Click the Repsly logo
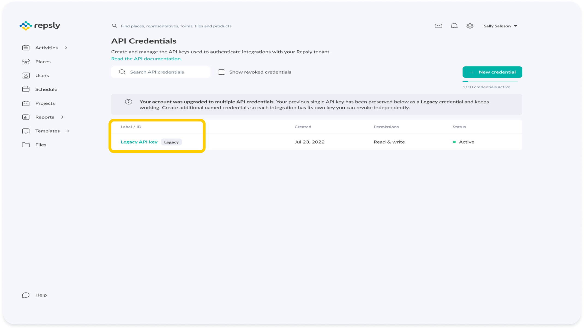This screenshot has height=329, width=584. (40, 26)
